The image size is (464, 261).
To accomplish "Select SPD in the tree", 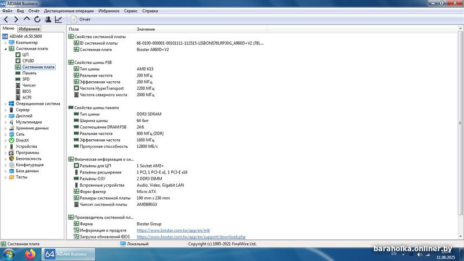I will point(26,79).
